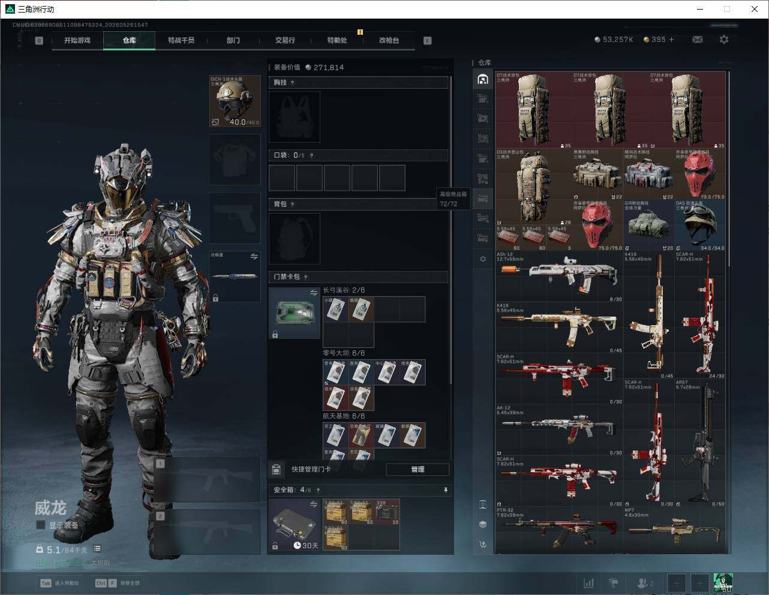Click the previous-tab key icon left of 开始游戏
The width and height of the screenshot is (769, 595).
point(39,41)
